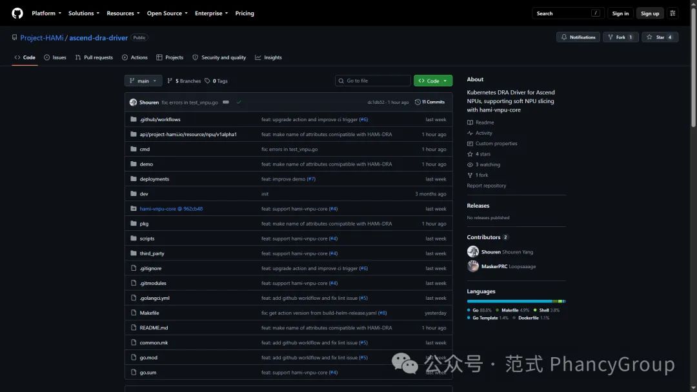
Task: Open the .golangci.yml file
Action: pyautogui.click(x=154, y=298)
